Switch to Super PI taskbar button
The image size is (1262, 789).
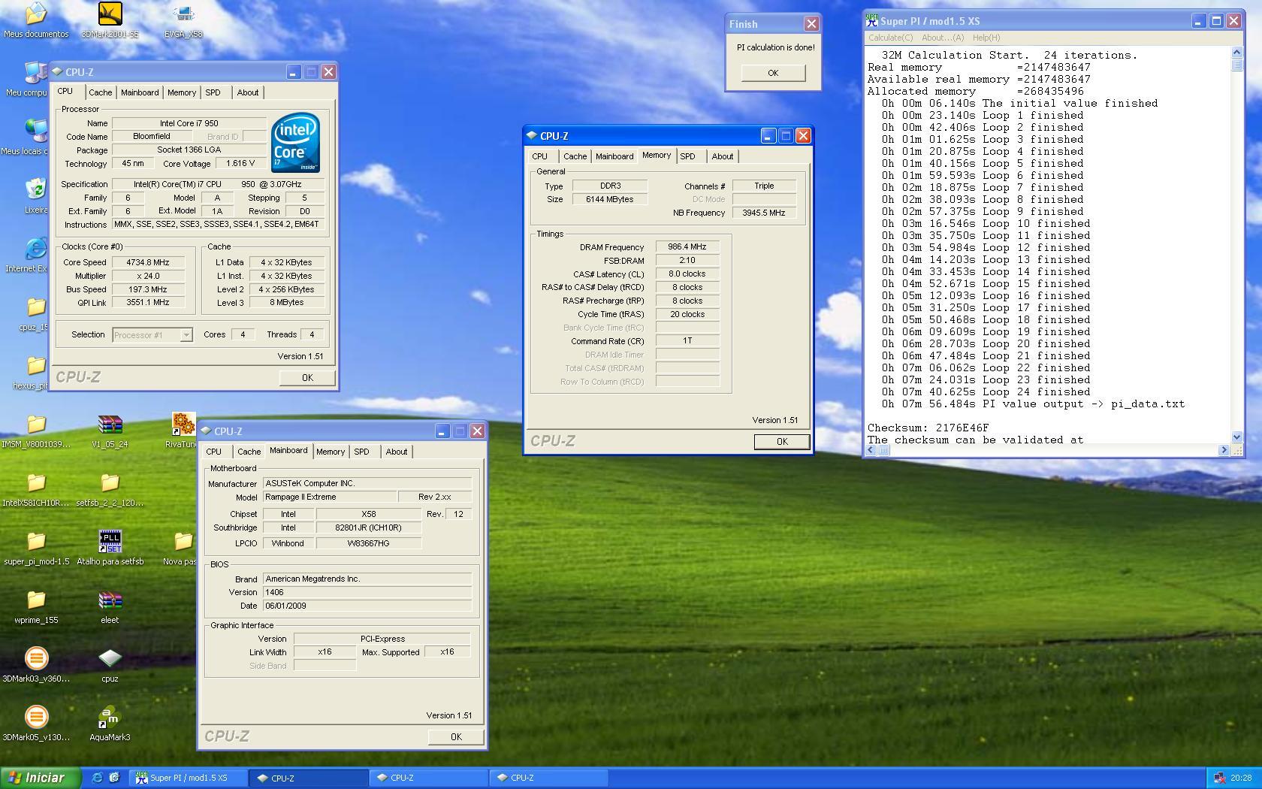[x=189, y=778]
